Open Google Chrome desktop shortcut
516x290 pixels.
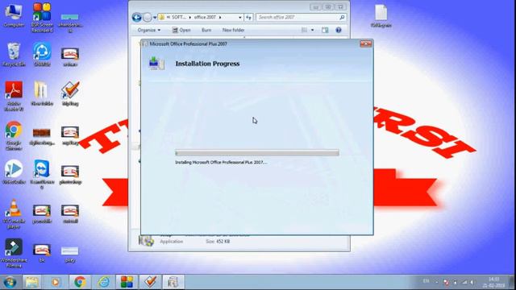click(14, 135)
